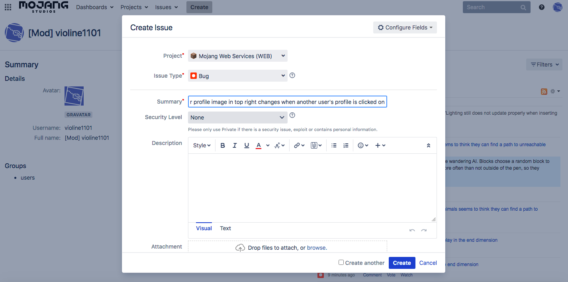The width and height of the screenshot is (568, 282).
Task: Toggle bold formatting in description editor
Action: tap(223, 145)
